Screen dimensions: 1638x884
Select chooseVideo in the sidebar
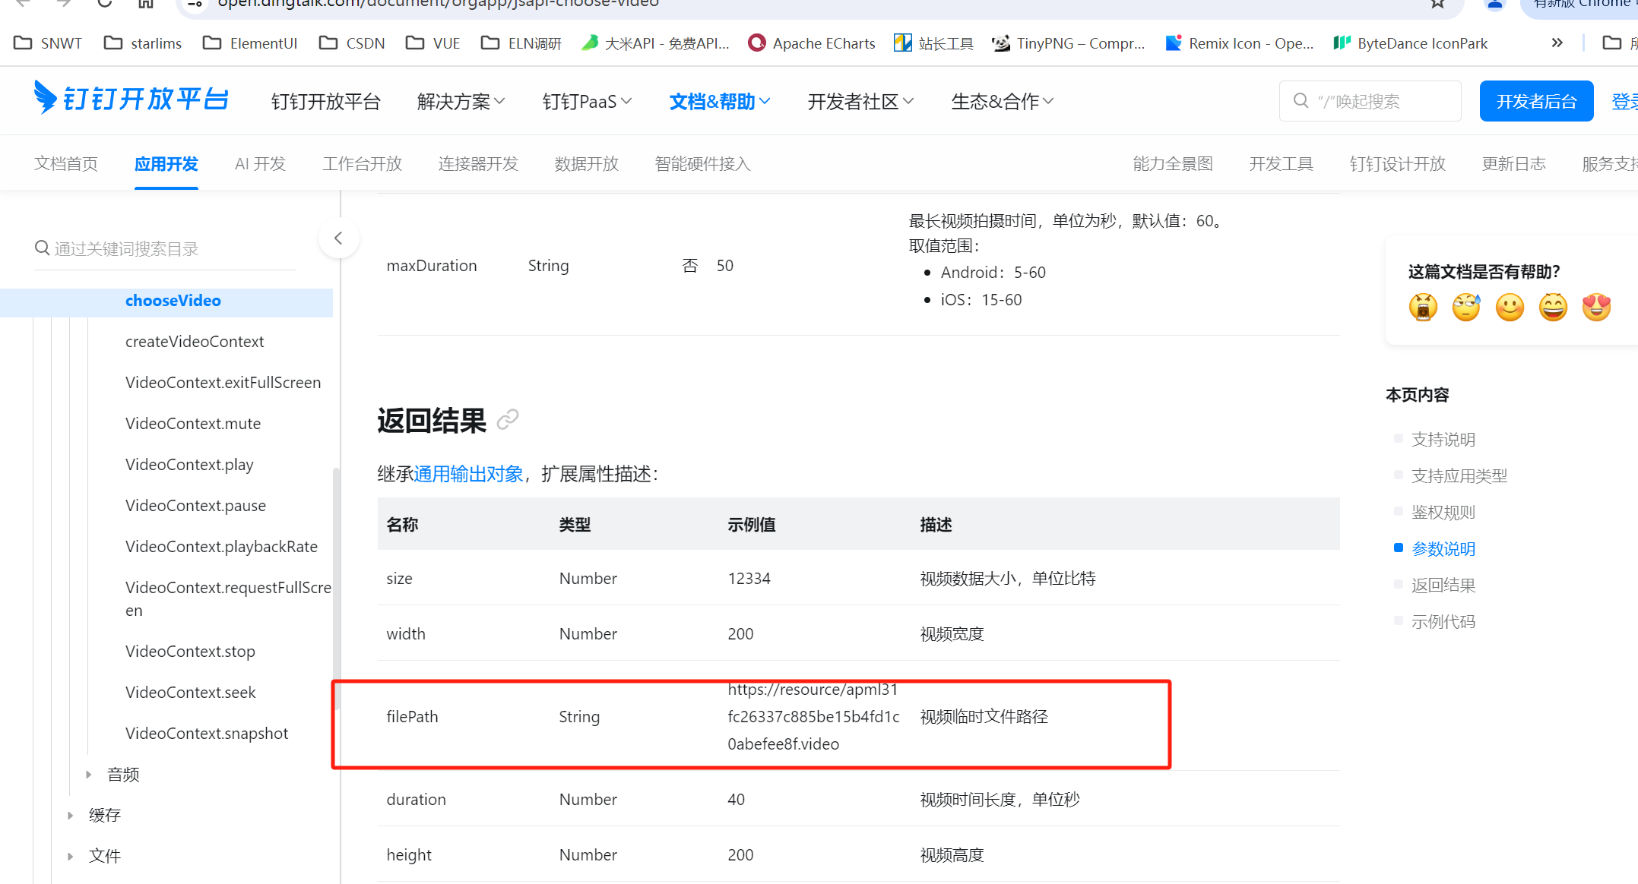166,301
